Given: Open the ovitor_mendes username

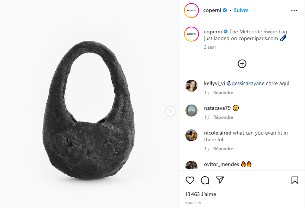Looking at the screenshot, I should click(221, 164).
